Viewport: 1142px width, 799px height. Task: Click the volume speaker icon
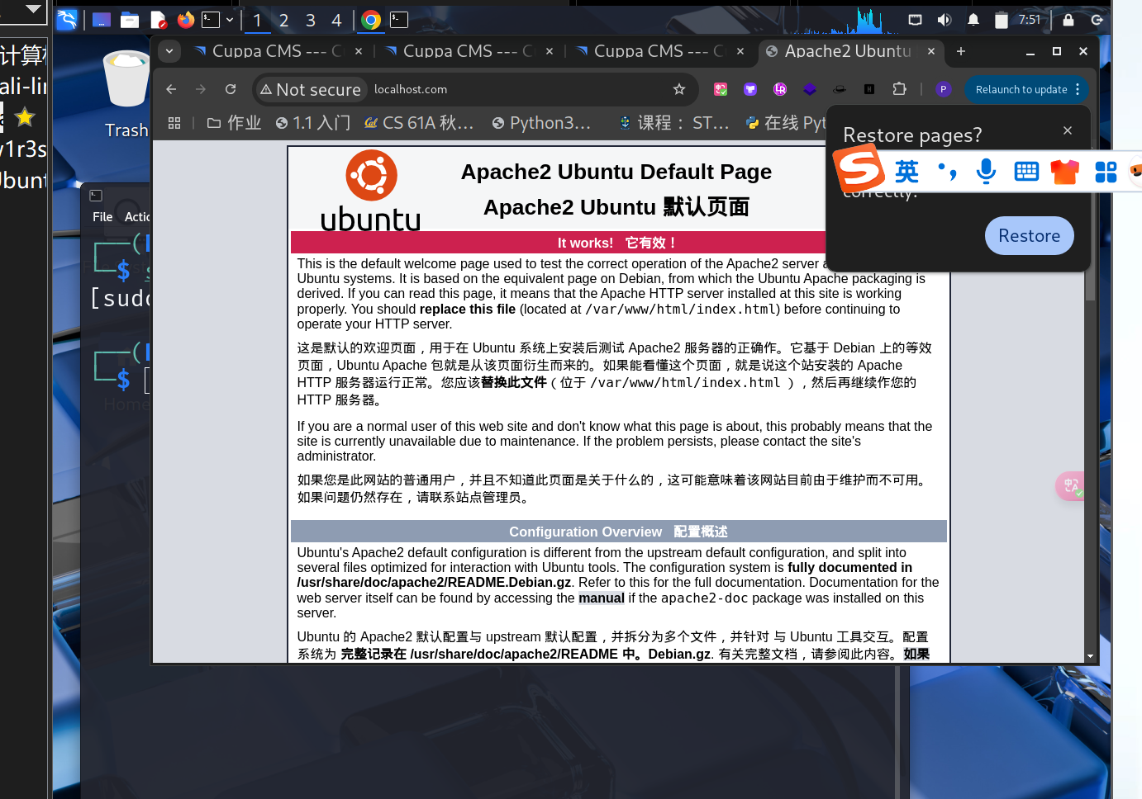tap(944, 20)
